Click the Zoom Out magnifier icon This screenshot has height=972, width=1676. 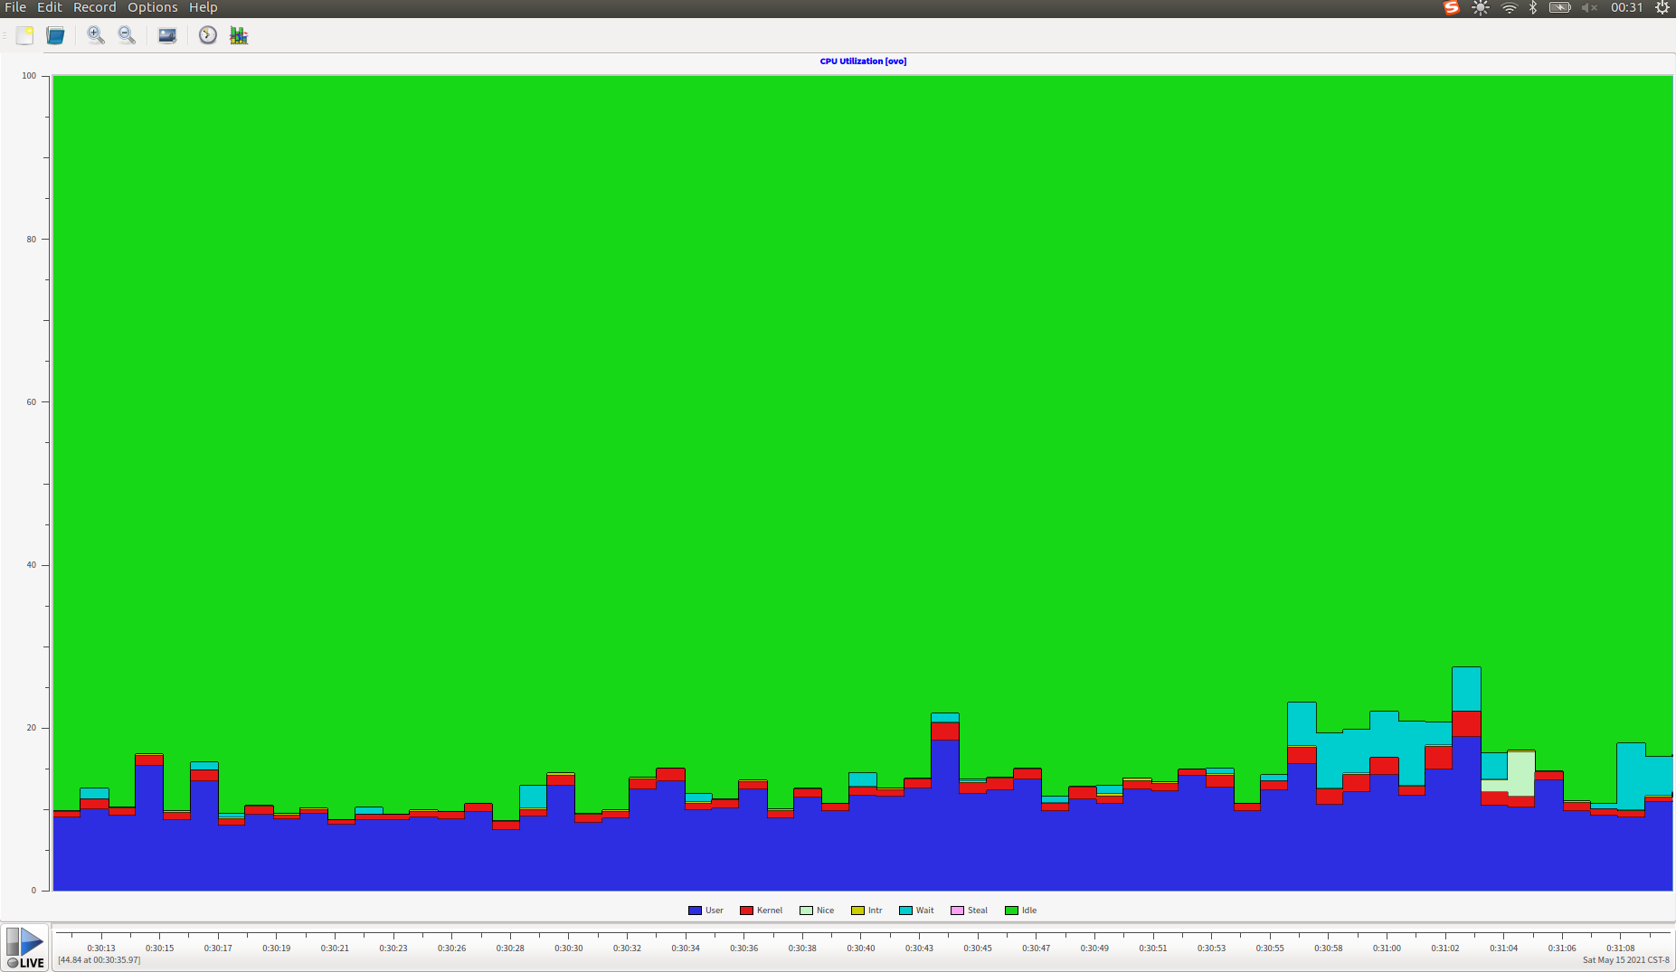[127, 35]
